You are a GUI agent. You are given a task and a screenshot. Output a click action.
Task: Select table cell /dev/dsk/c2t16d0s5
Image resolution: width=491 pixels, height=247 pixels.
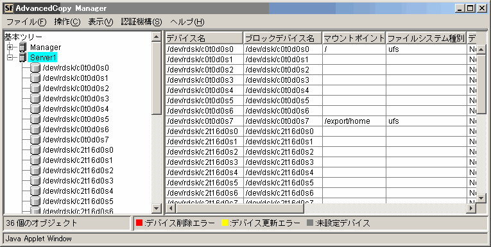point(283,183)
